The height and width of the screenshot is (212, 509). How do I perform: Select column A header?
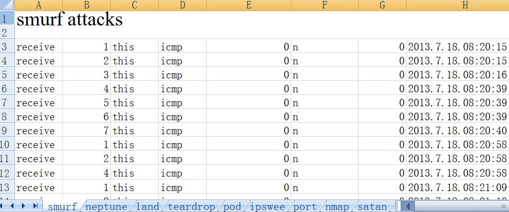point(38,5)
